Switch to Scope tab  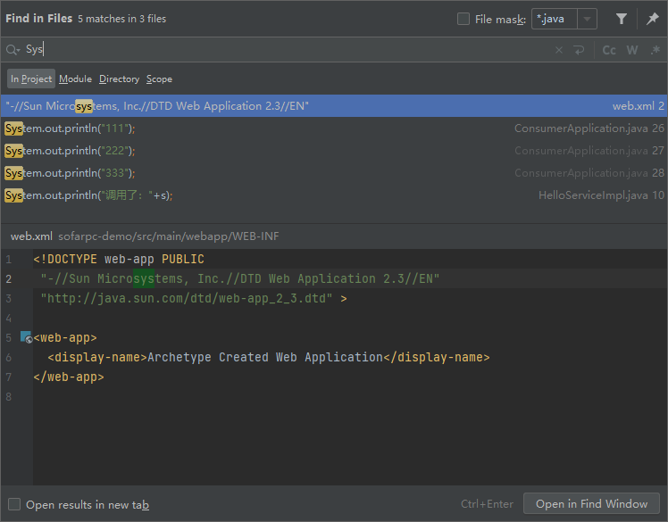point(159,79)
